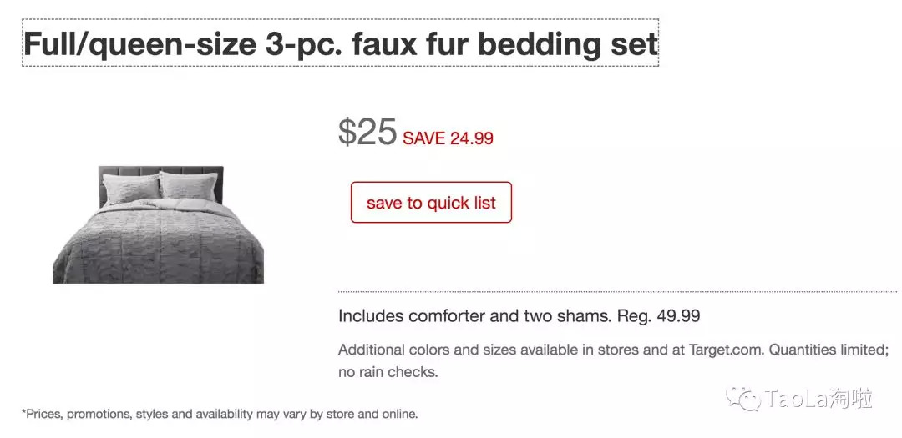902x438 pixels.
Task: Click the "save to quick list" button
Action: (x=431, y=203)
